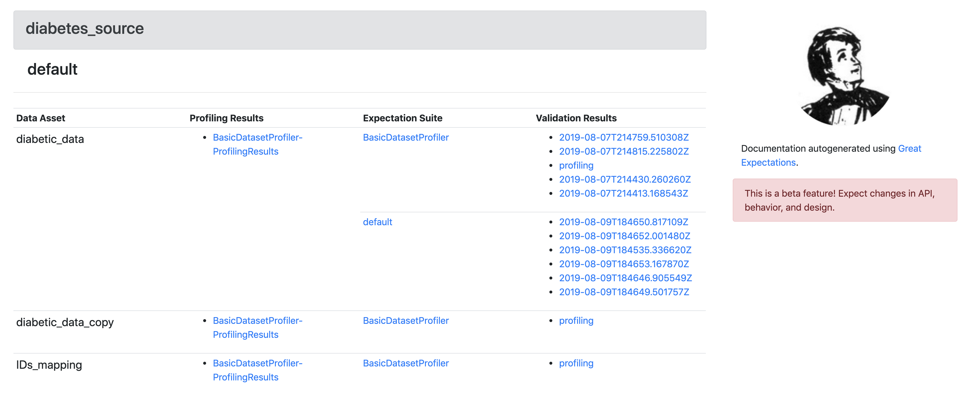
Task: Open validation result 2019-08-07T214430.260260Z
Action: tap(624, 179)
